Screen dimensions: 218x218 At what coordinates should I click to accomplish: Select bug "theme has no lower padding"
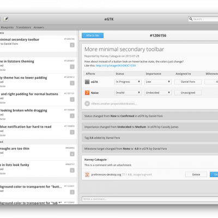click(x=39, y=82)
